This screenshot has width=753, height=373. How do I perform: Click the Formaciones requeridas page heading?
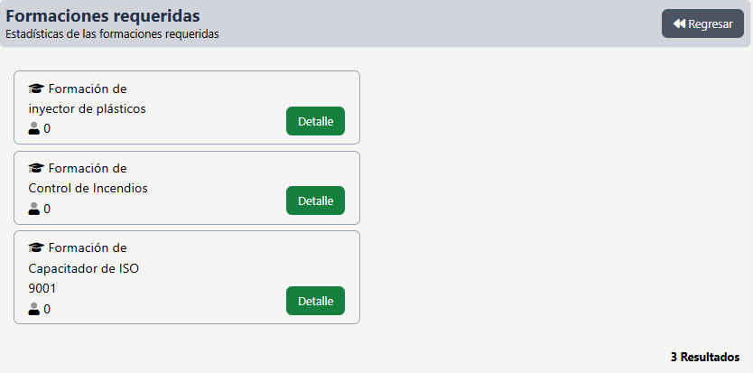coord(103,16)
